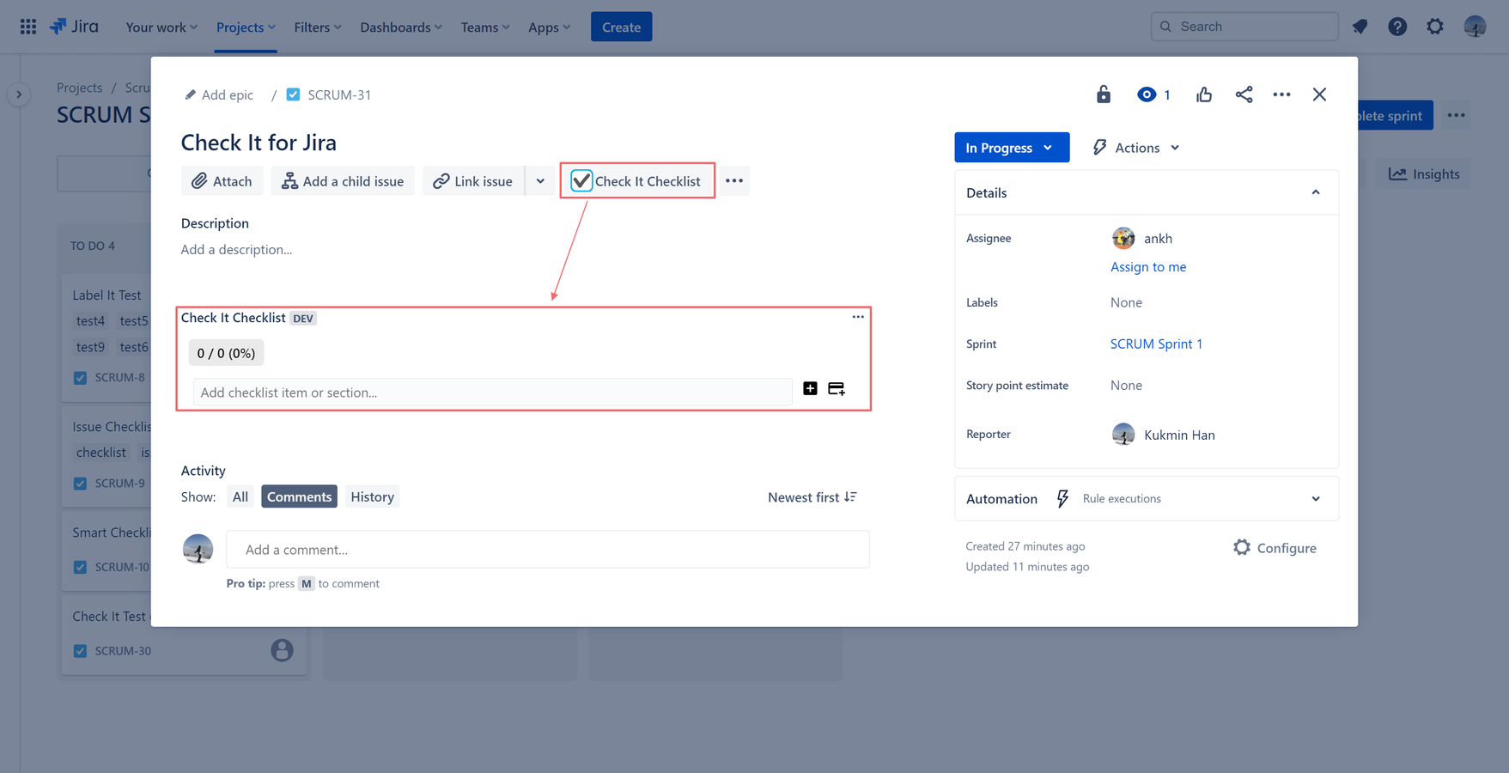Click SCRUM-8 checkbox icon on board

(80, 378)
